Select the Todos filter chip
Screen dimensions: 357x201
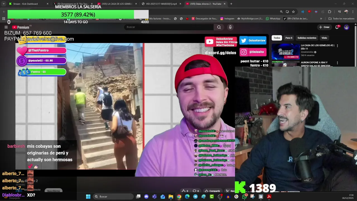(x=277, y=38)
